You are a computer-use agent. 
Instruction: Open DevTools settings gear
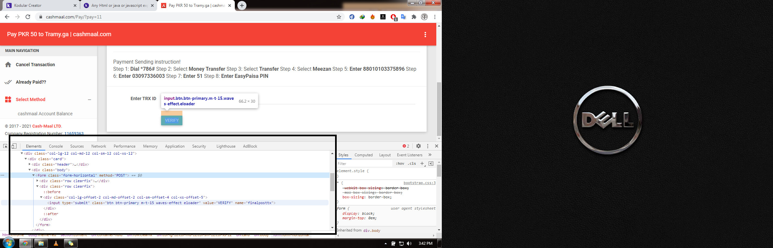pos(418,146)
